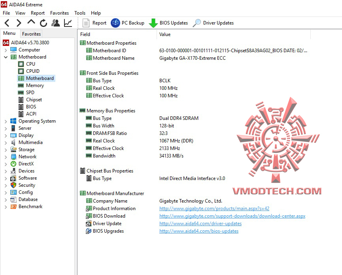Select the AIDA64 v5.70.3800 root node
342x275 pixels.
26,43
